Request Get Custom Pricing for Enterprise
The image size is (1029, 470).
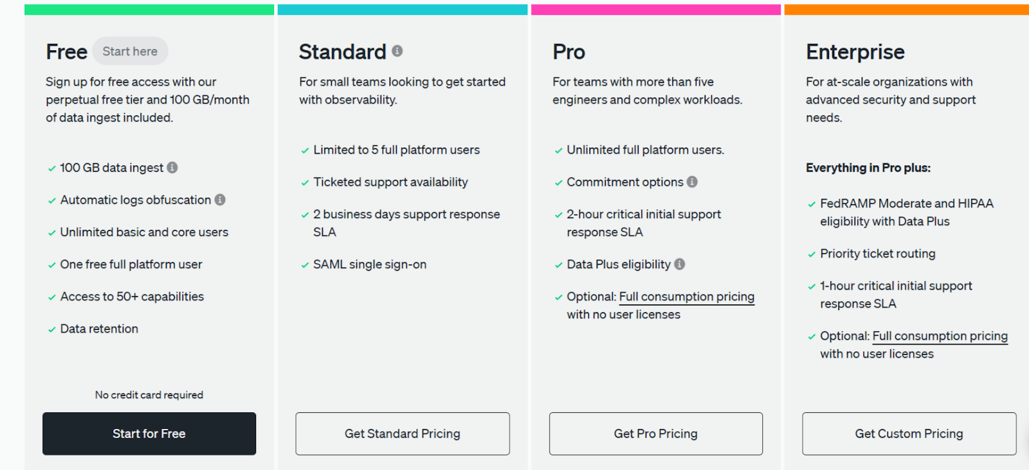(x=909, y=434)
